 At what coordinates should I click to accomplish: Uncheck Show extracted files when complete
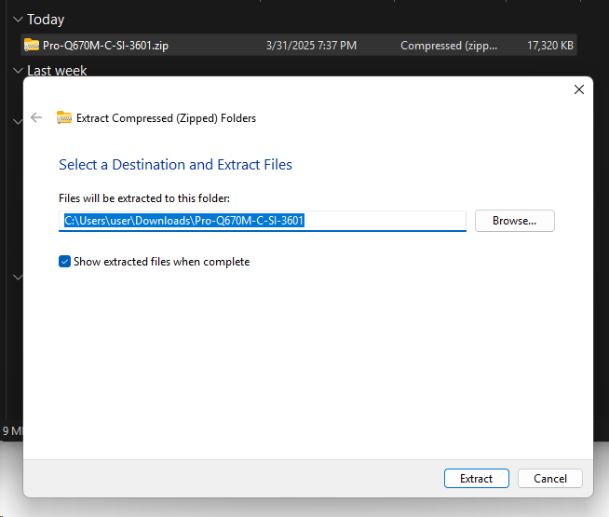coord(64,262)
